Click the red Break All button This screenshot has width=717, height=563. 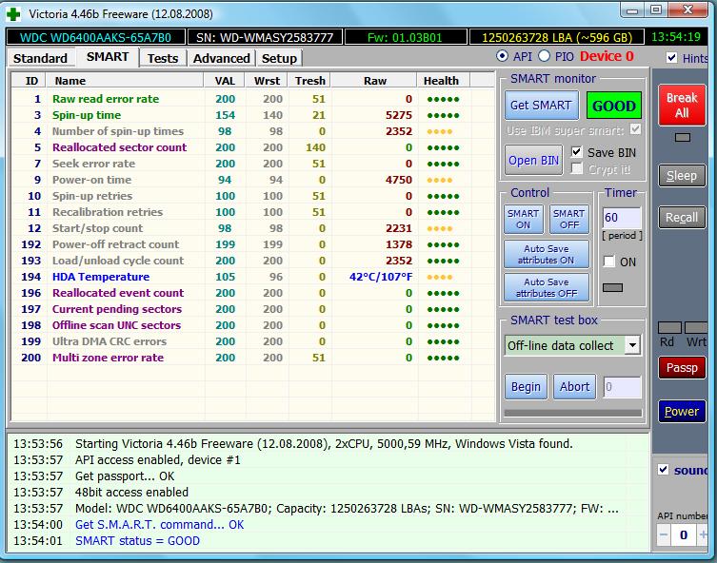682,105
